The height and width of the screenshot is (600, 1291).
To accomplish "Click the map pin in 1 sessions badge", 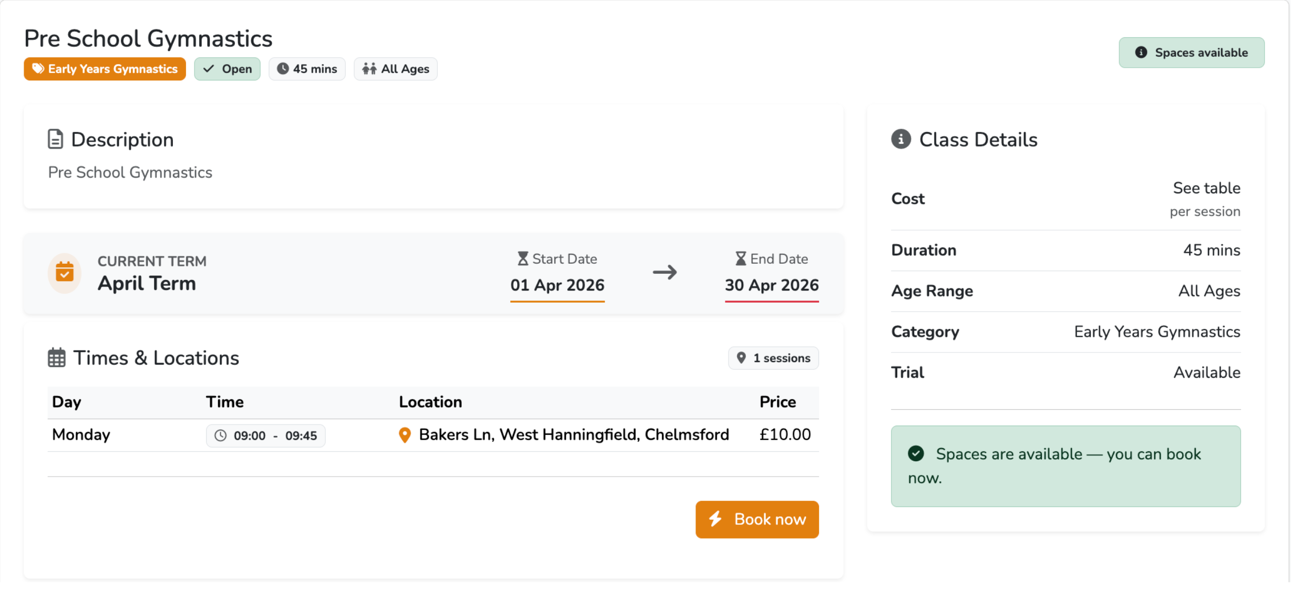I will pyautogui.click(x=741, y=358).
